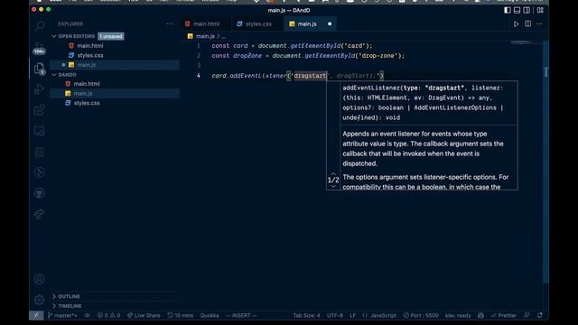Expand the Outline section
Image resolution: width=578 pixels, height=325 pixels.
click(54, 296)
